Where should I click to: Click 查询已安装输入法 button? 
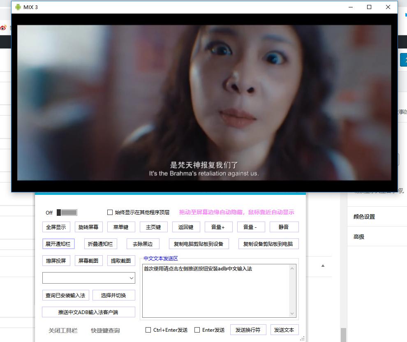tap(66, 295)
